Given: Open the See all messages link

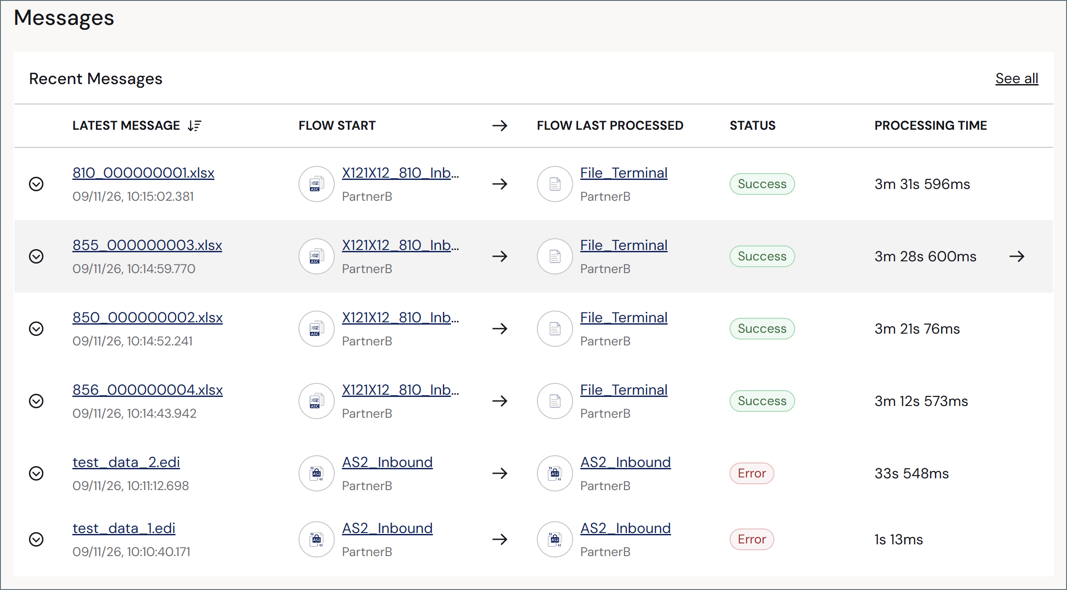Looking at the screenshot, I should (x=1016, y=79).
